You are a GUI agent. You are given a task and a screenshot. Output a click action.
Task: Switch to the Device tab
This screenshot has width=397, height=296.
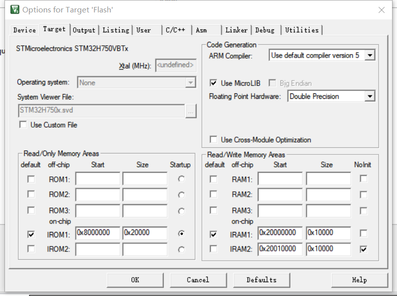(24, 30)
